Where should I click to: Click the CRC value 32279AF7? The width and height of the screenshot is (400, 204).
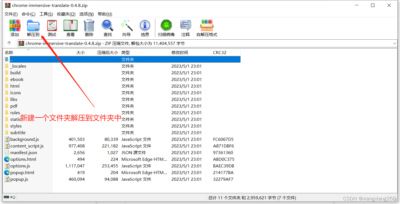[x=223, y=179]
